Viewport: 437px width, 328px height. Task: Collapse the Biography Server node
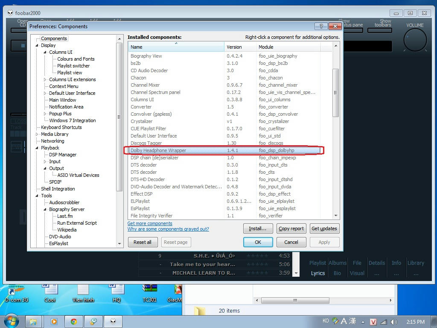(x=45, y=209)
